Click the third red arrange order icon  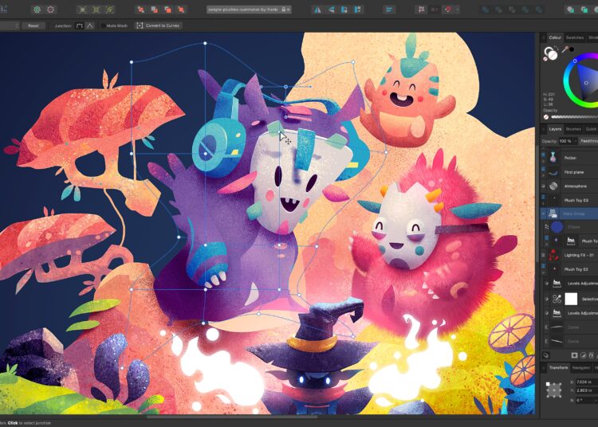(167, 10)
